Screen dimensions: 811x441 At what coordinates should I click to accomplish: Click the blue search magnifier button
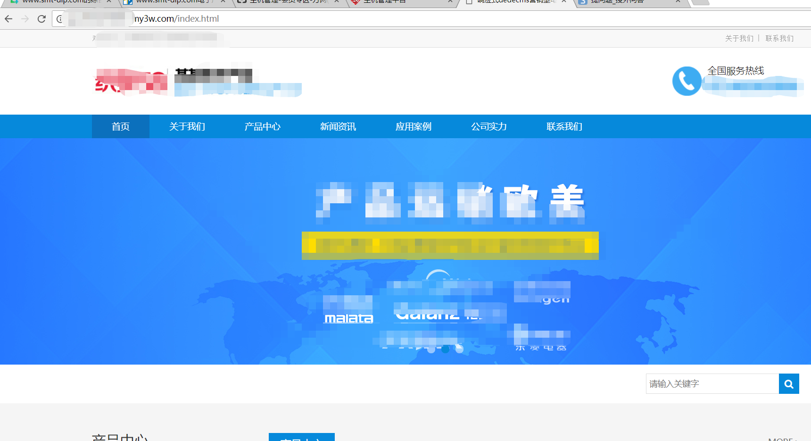788,384
